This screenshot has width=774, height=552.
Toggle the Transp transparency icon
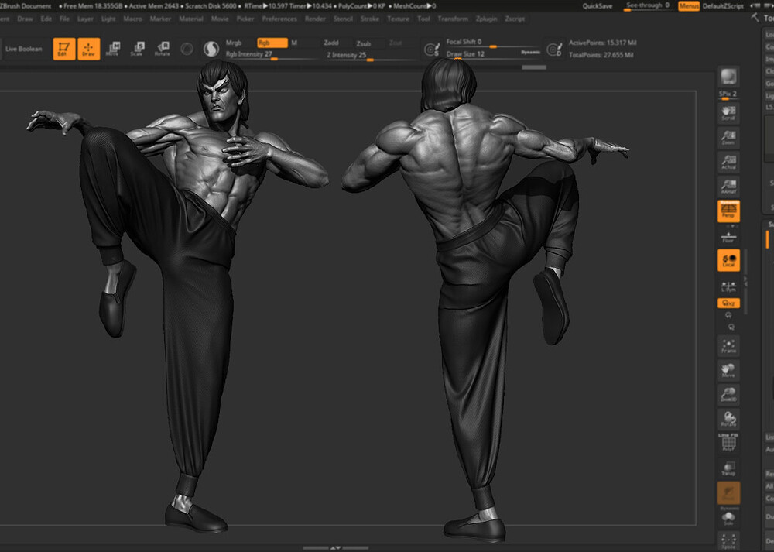728,468
